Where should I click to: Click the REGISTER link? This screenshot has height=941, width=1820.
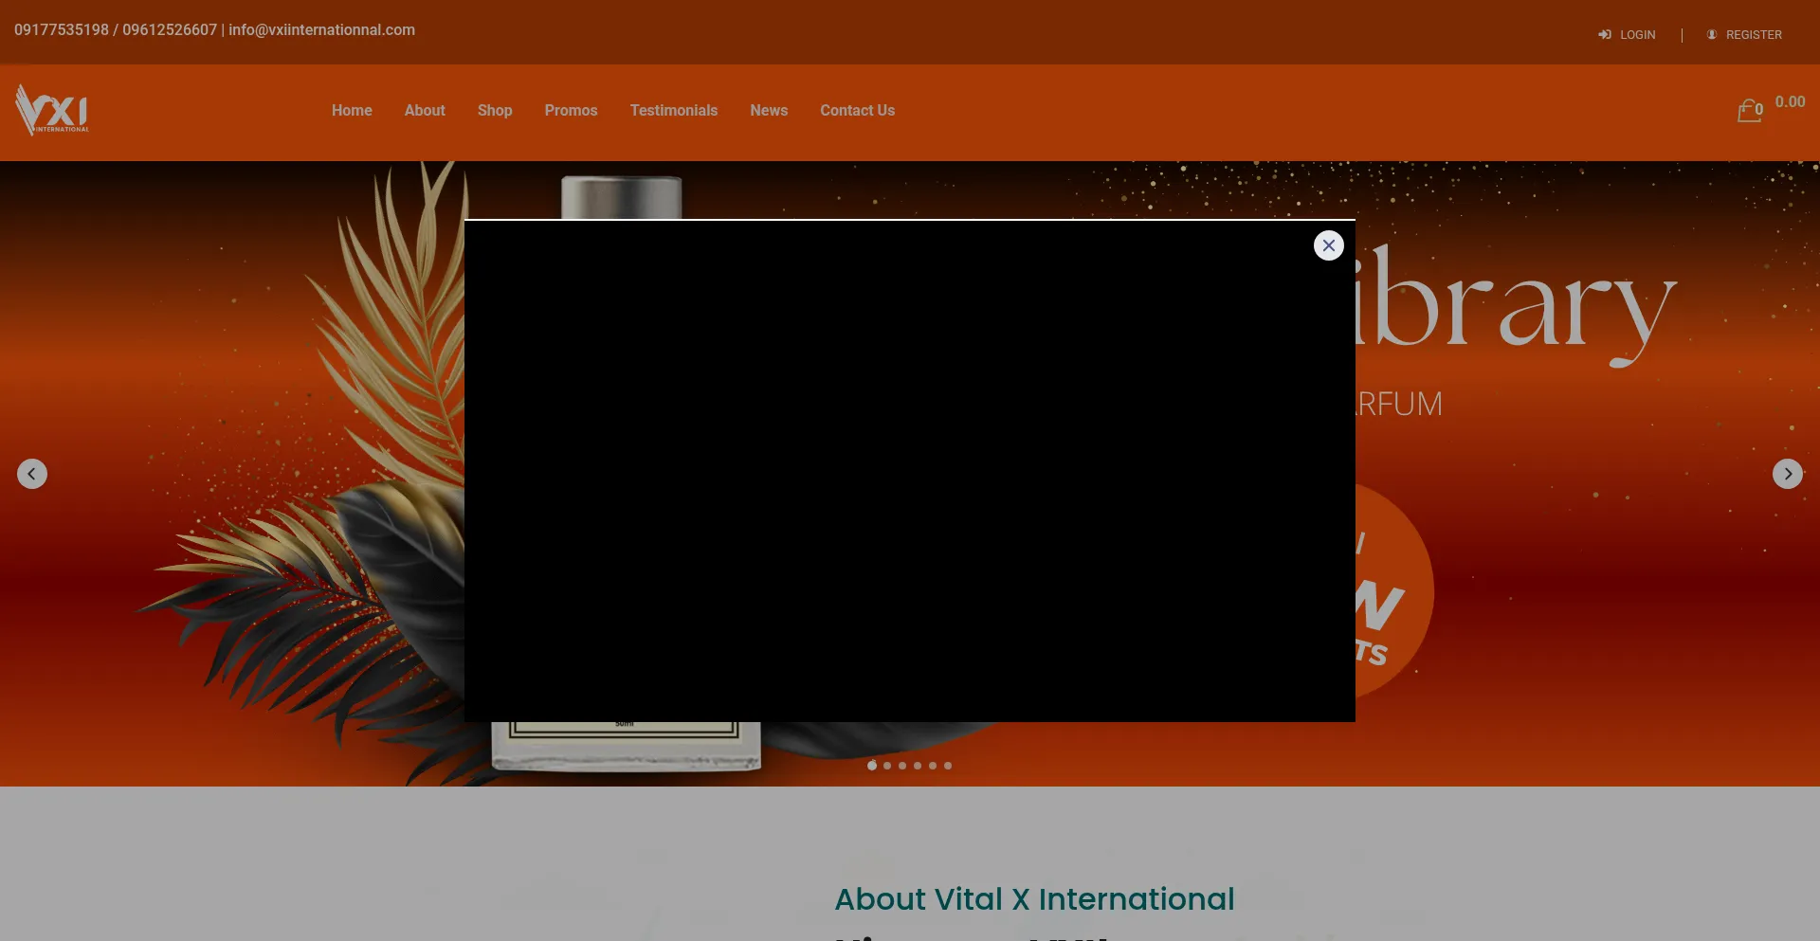click(x=1754, y=35)
